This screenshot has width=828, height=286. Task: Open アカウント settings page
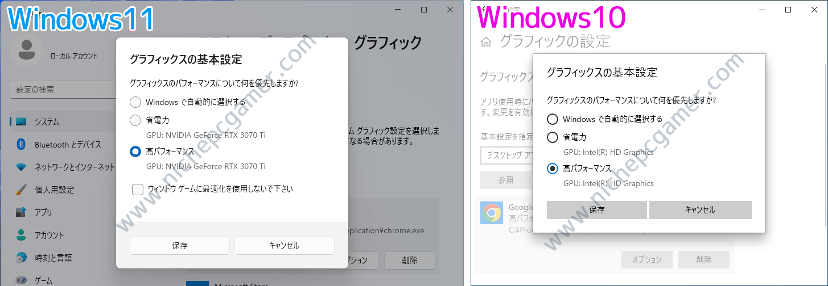point(63,235)
